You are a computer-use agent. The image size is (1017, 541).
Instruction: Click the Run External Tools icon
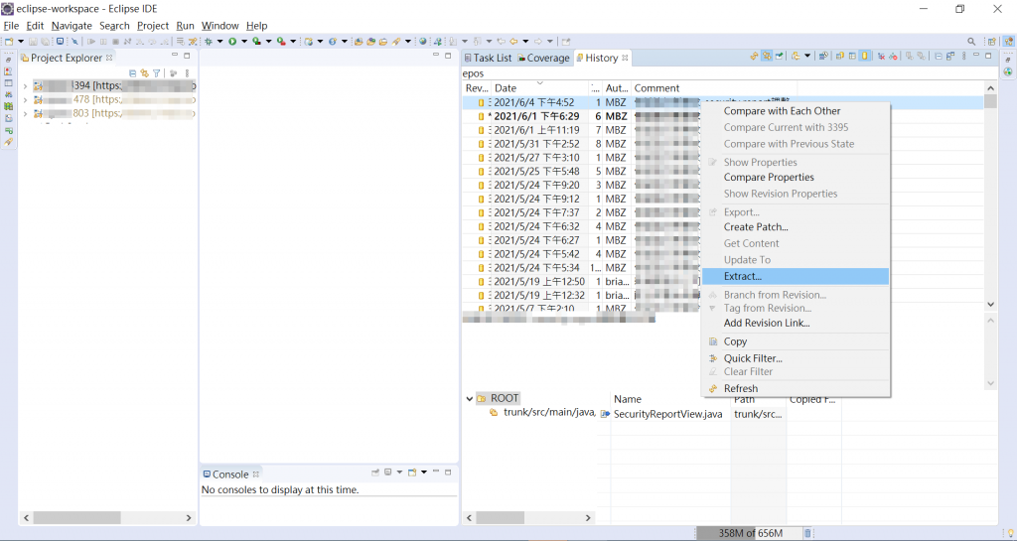tap(281, 42)
